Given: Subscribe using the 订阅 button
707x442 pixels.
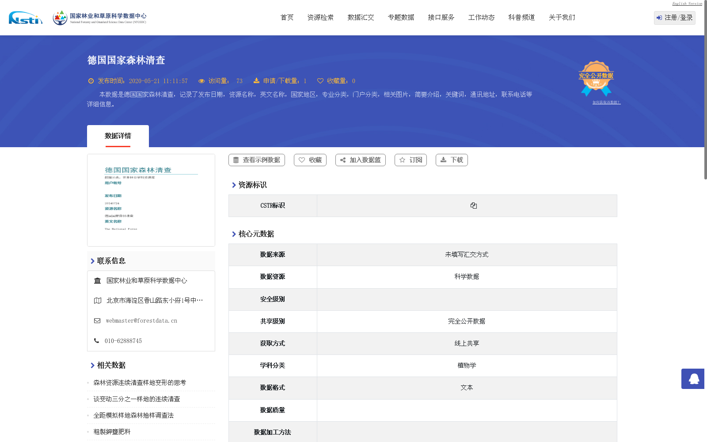Looking at the screenshot, I should (411, 160).
